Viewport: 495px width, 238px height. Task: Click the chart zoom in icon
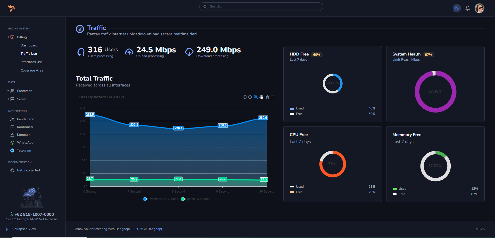pyautogui.click(x=245, y=97)
